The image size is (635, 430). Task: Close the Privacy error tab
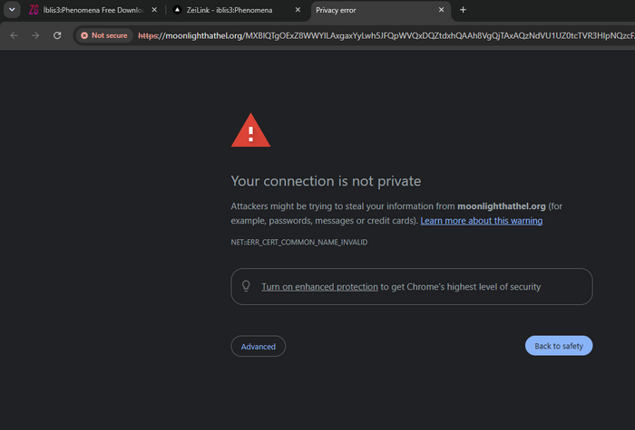[441, 10]
